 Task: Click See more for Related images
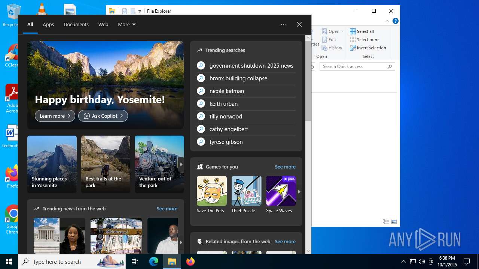(x=285, y=241)
